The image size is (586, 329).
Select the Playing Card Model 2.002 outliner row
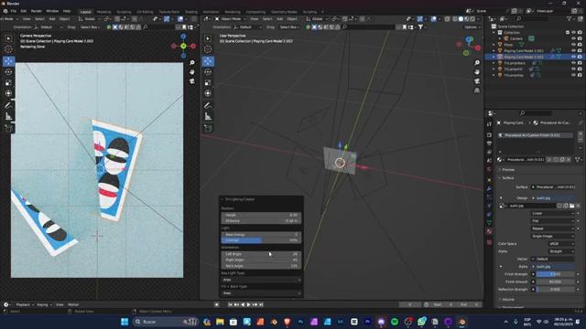[535, 57]
